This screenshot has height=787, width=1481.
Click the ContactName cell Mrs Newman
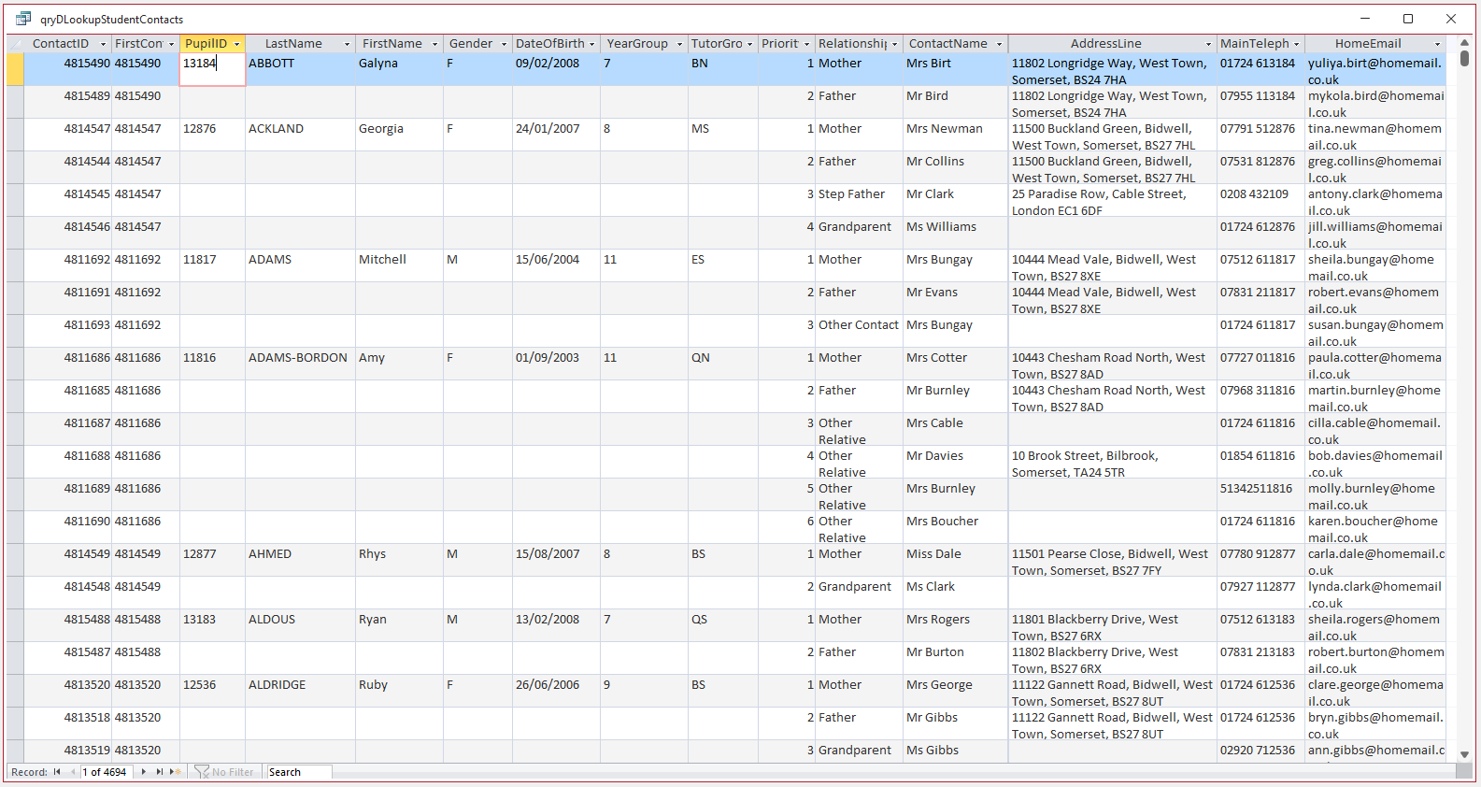pyautogui.click(x=955, y=136)
